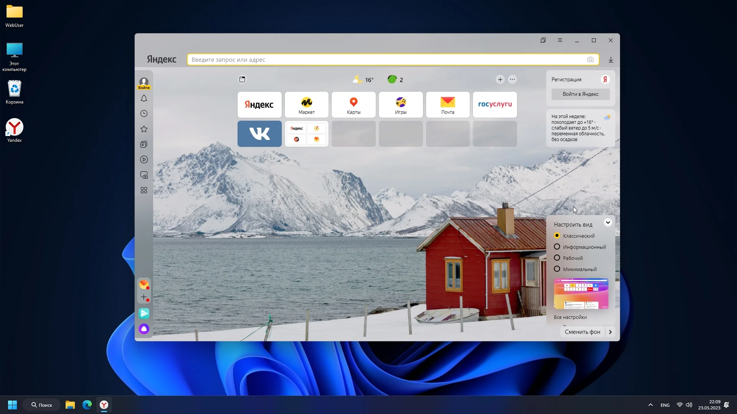Open the Маркет tile

(306, 105)
